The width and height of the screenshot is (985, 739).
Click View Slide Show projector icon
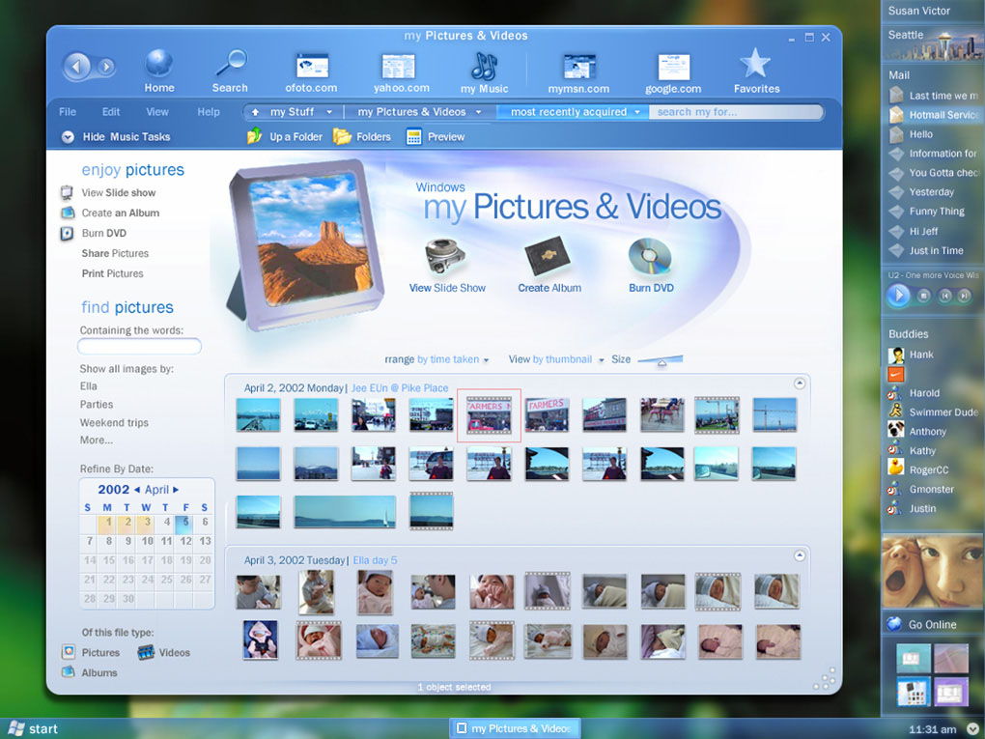click(x=446, y=257)
